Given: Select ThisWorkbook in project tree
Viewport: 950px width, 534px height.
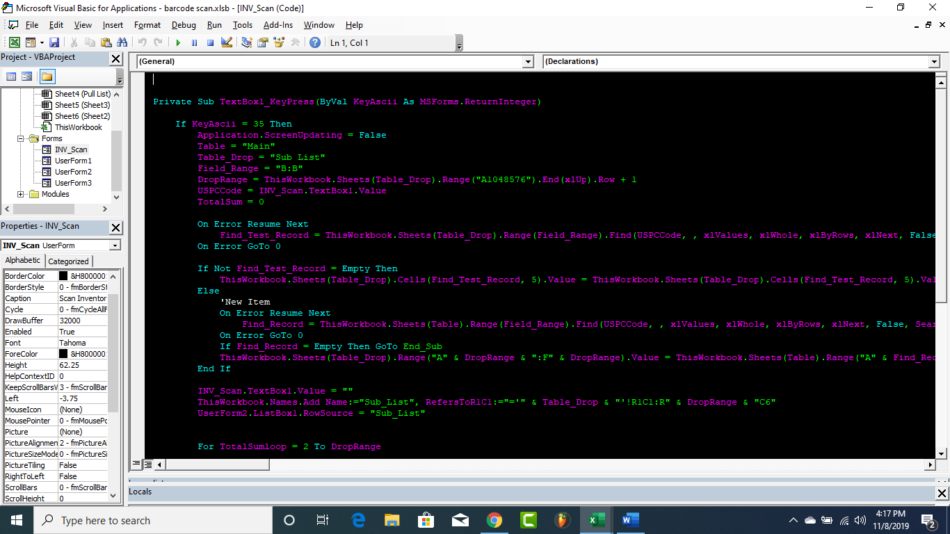Looking at the screenshot, I should point(78,127).
